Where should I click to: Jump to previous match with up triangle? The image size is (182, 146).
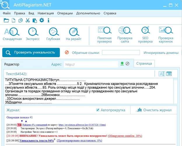26,121
